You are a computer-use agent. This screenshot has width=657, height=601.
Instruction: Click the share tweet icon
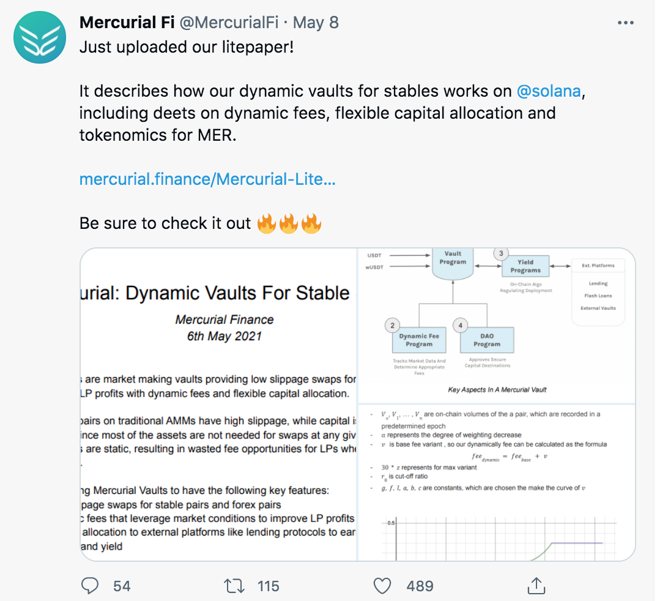pos(536,586)
